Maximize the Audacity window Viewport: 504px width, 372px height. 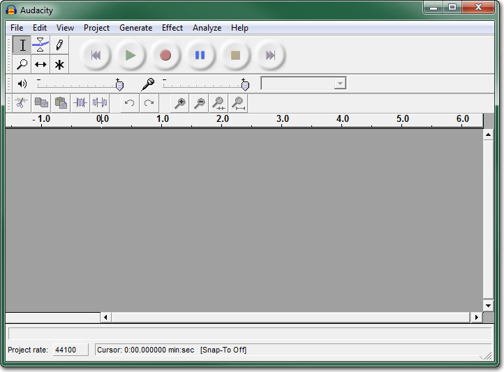coord(452,7)
